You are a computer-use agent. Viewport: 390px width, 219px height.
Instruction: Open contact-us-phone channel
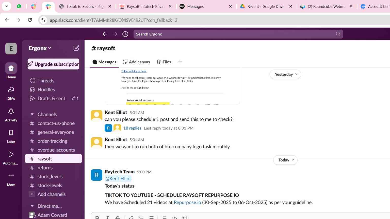(x=53, y=123)
